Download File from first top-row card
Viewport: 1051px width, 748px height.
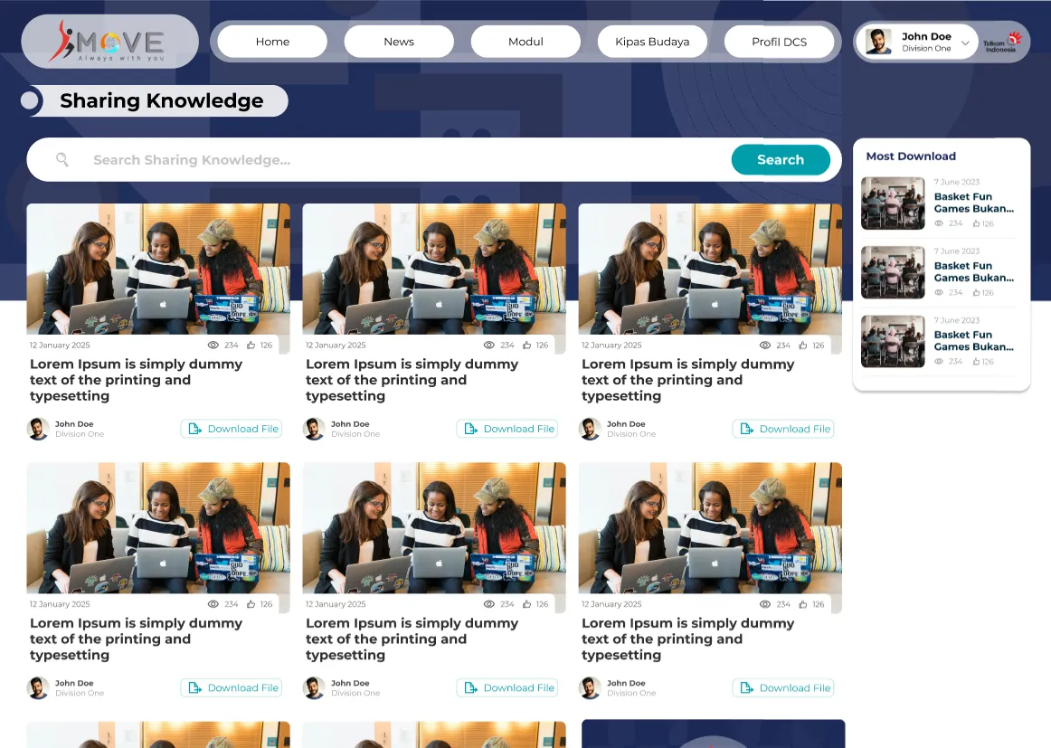[232, 429]
